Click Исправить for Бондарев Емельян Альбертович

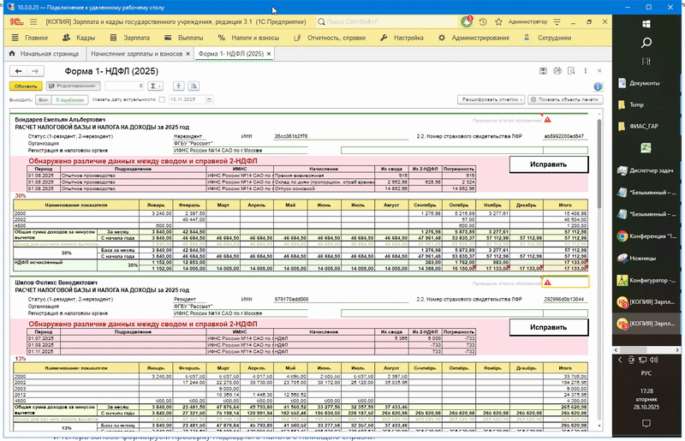pos(548,164)
